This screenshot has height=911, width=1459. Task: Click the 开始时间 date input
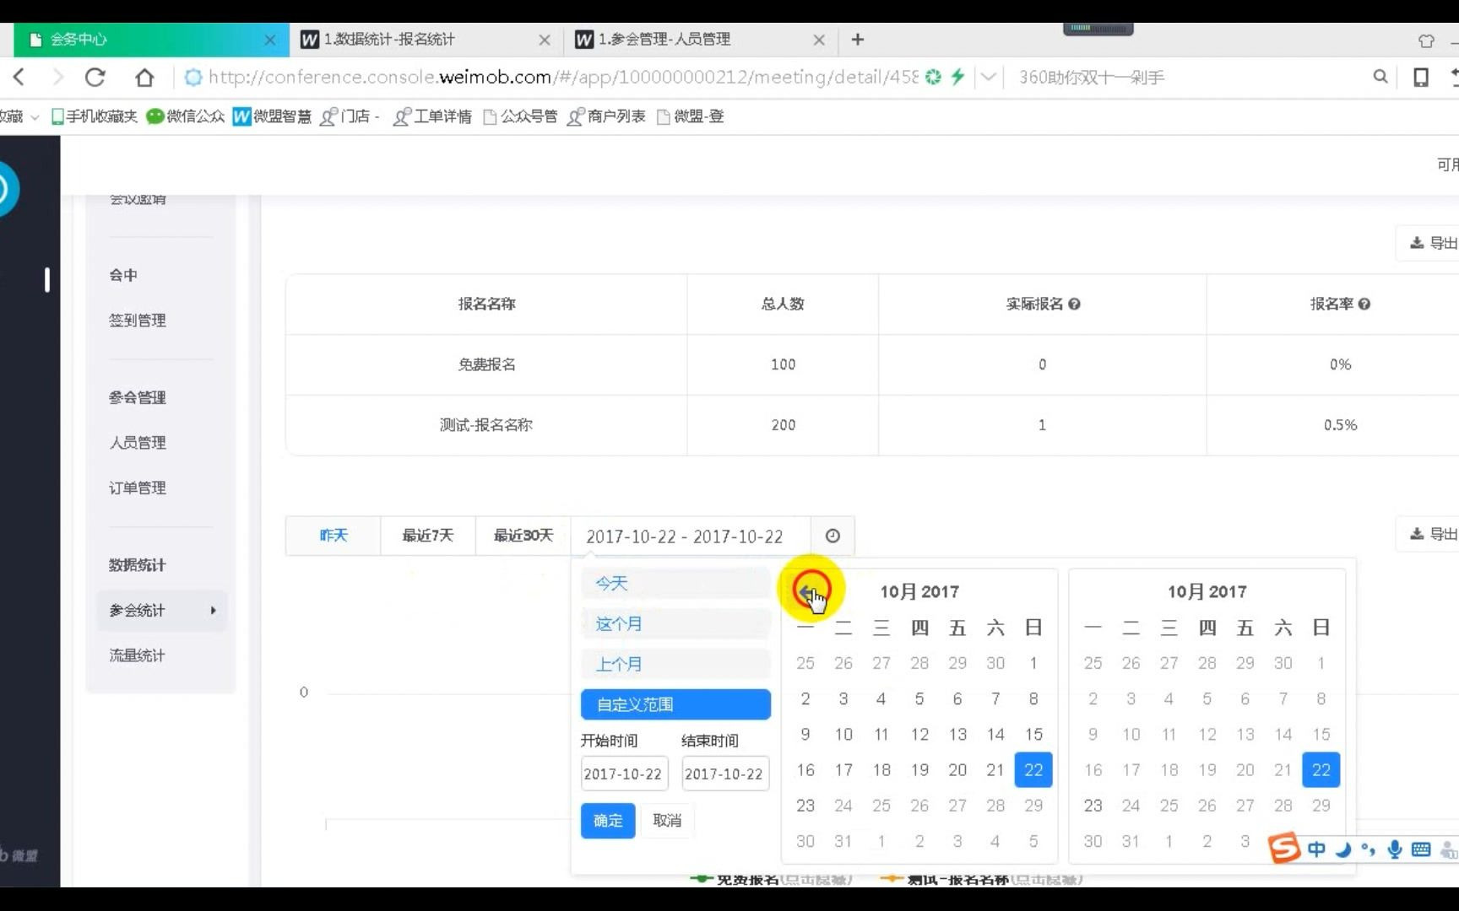click(624, 774)
